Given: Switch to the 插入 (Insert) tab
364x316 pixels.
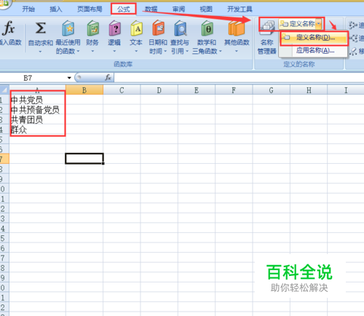Looking at the screenshot, I should coord(56,9).
